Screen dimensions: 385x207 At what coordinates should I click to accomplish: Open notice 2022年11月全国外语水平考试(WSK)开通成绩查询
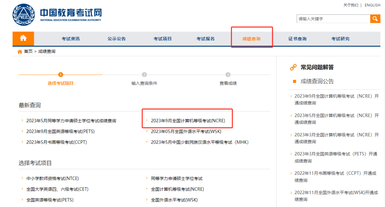336,196
